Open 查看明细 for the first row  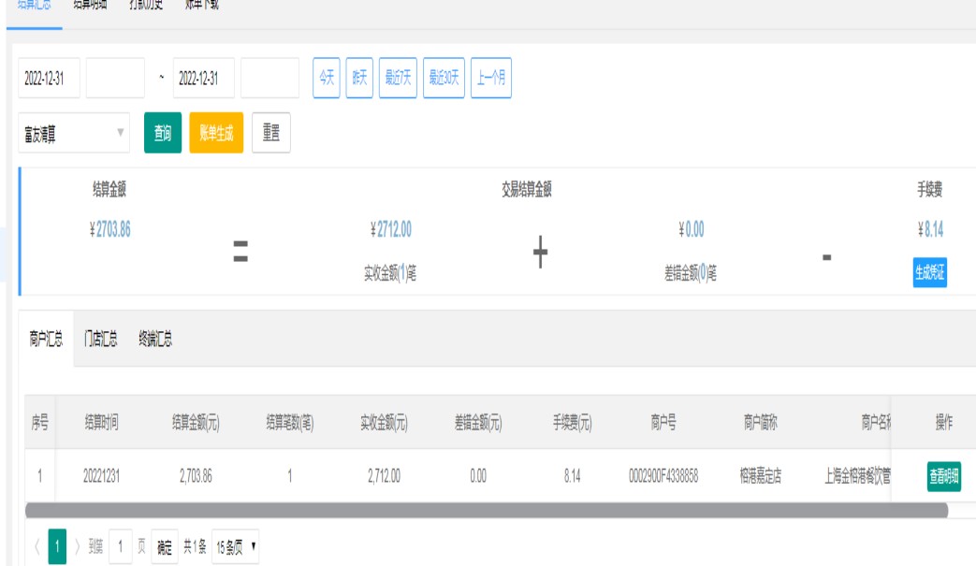click(x=943, y=475)
